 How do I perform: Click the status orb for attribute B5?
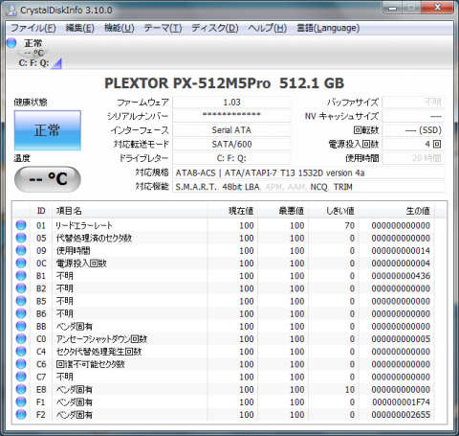[21, 301]
